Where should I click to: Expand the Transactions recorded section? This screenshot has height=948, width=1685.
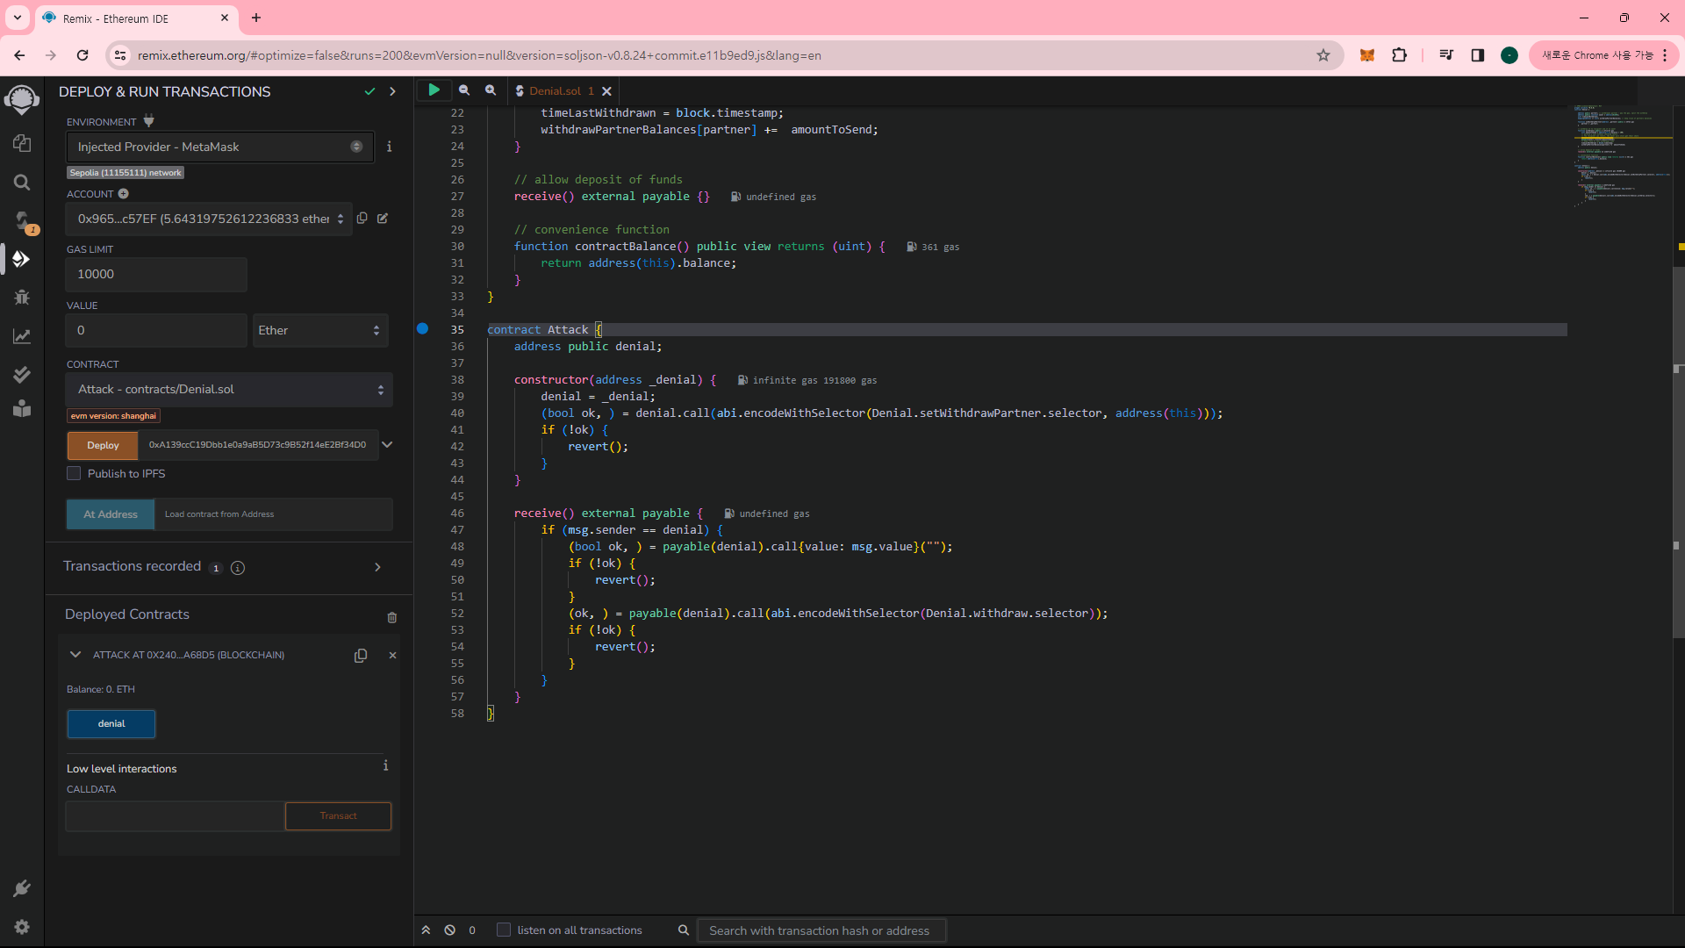(377, 567)
